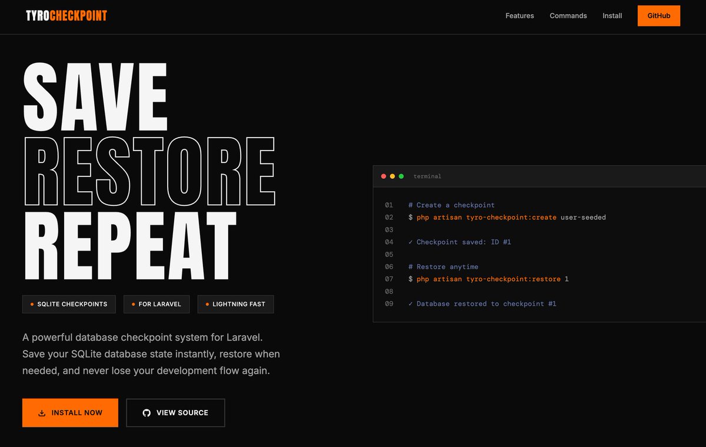Click the orange dot in LIGHTNING FAST badge
Viewport: 706px width, 447px height.
click(x=207, y=304)
